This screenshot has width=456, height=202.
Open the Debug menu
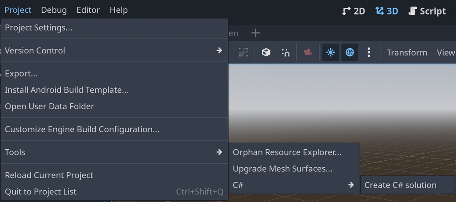[x=54, y=10]
